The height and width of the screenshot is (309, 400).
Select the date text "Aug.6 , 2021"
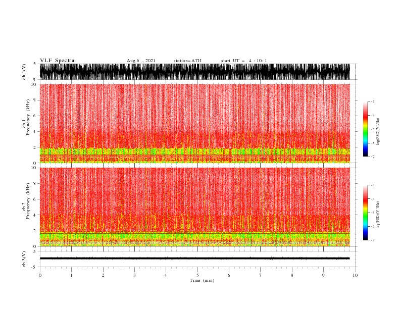click(x=141, y=61)
